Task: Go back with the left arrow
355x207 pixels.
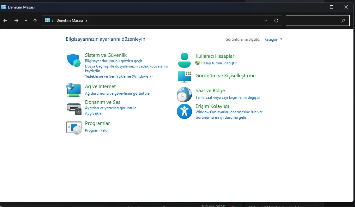Action: (x=5, y=21)
